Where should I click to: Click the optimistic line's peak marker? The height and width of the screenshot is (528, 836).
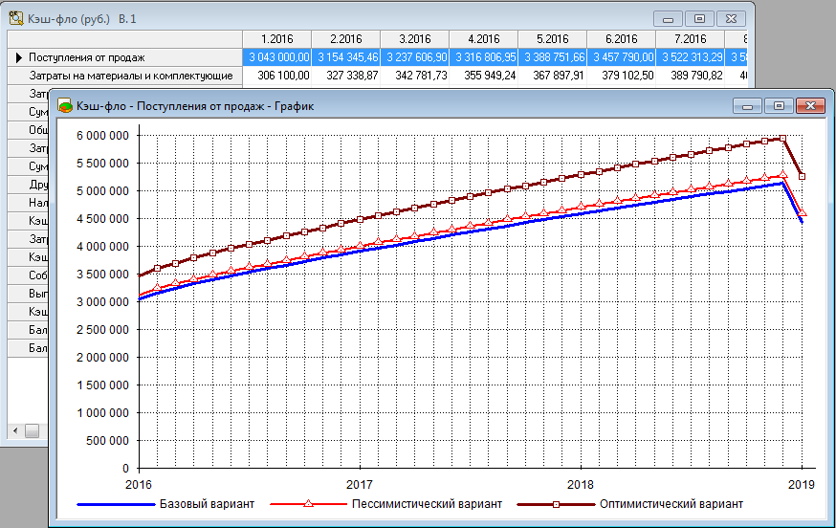pyautogui.click(x=782, y=138)
